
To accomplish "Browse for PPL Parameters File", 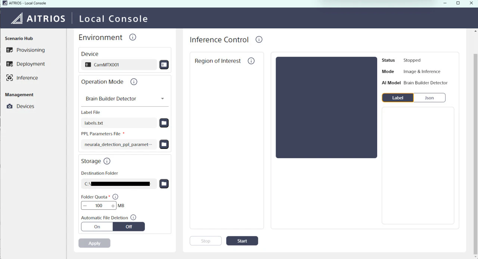I will (x=164, y=144).
